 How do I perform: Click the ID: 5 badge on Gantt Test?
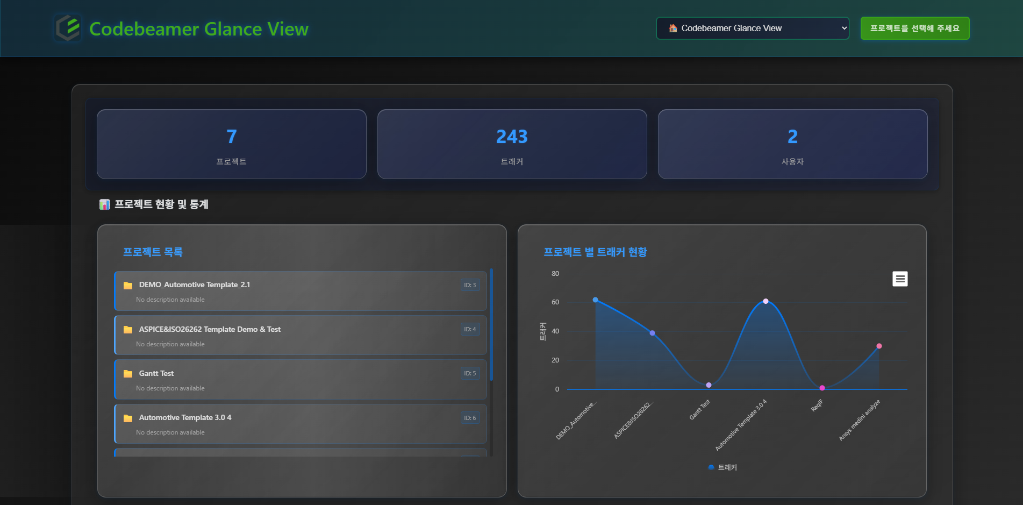[470, 373]
